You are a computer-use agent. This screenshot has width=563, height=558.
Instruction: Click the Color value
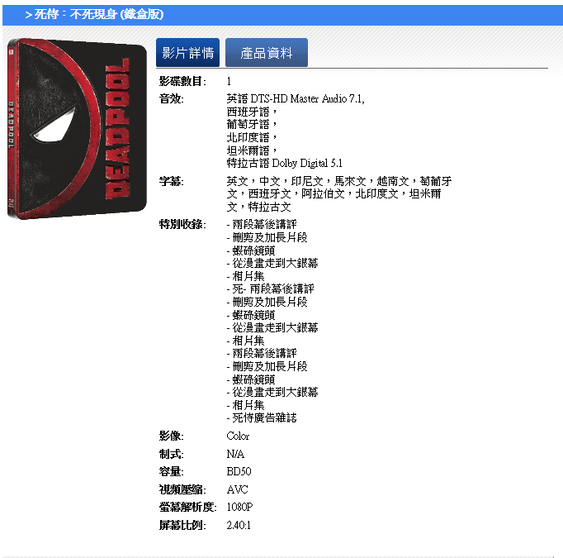[238, 436]
